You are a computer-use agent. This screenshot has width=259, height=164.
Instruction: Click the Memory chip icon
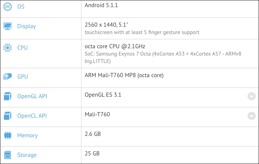click(x=8, y=135)
